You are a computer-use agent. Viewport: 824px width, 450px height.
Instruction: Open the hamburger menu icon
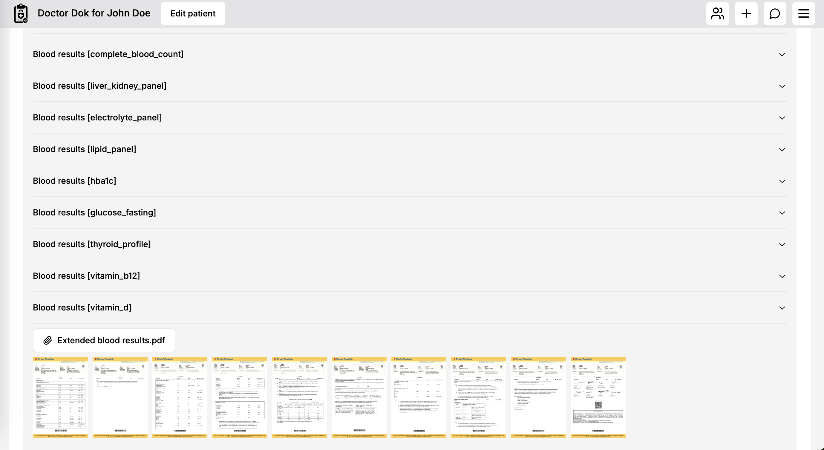coord(803,13)
